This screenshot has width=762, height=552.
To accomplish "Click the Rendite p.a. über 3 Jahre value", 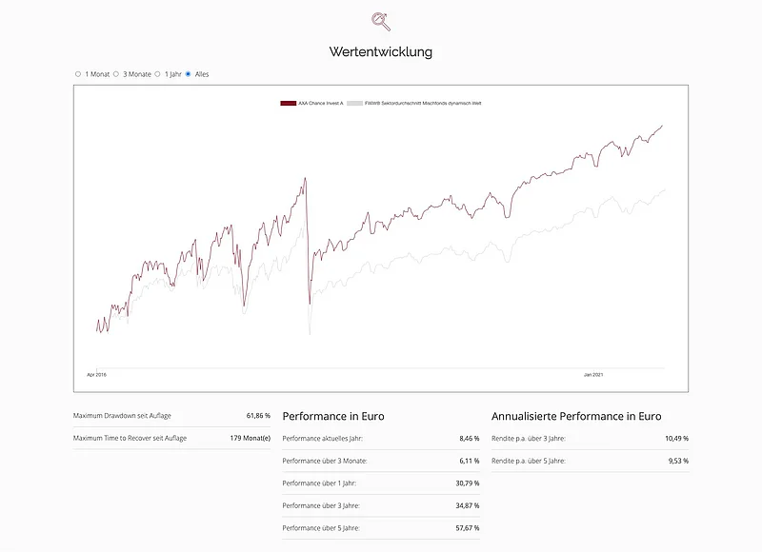I will click(x=677, y=439).
